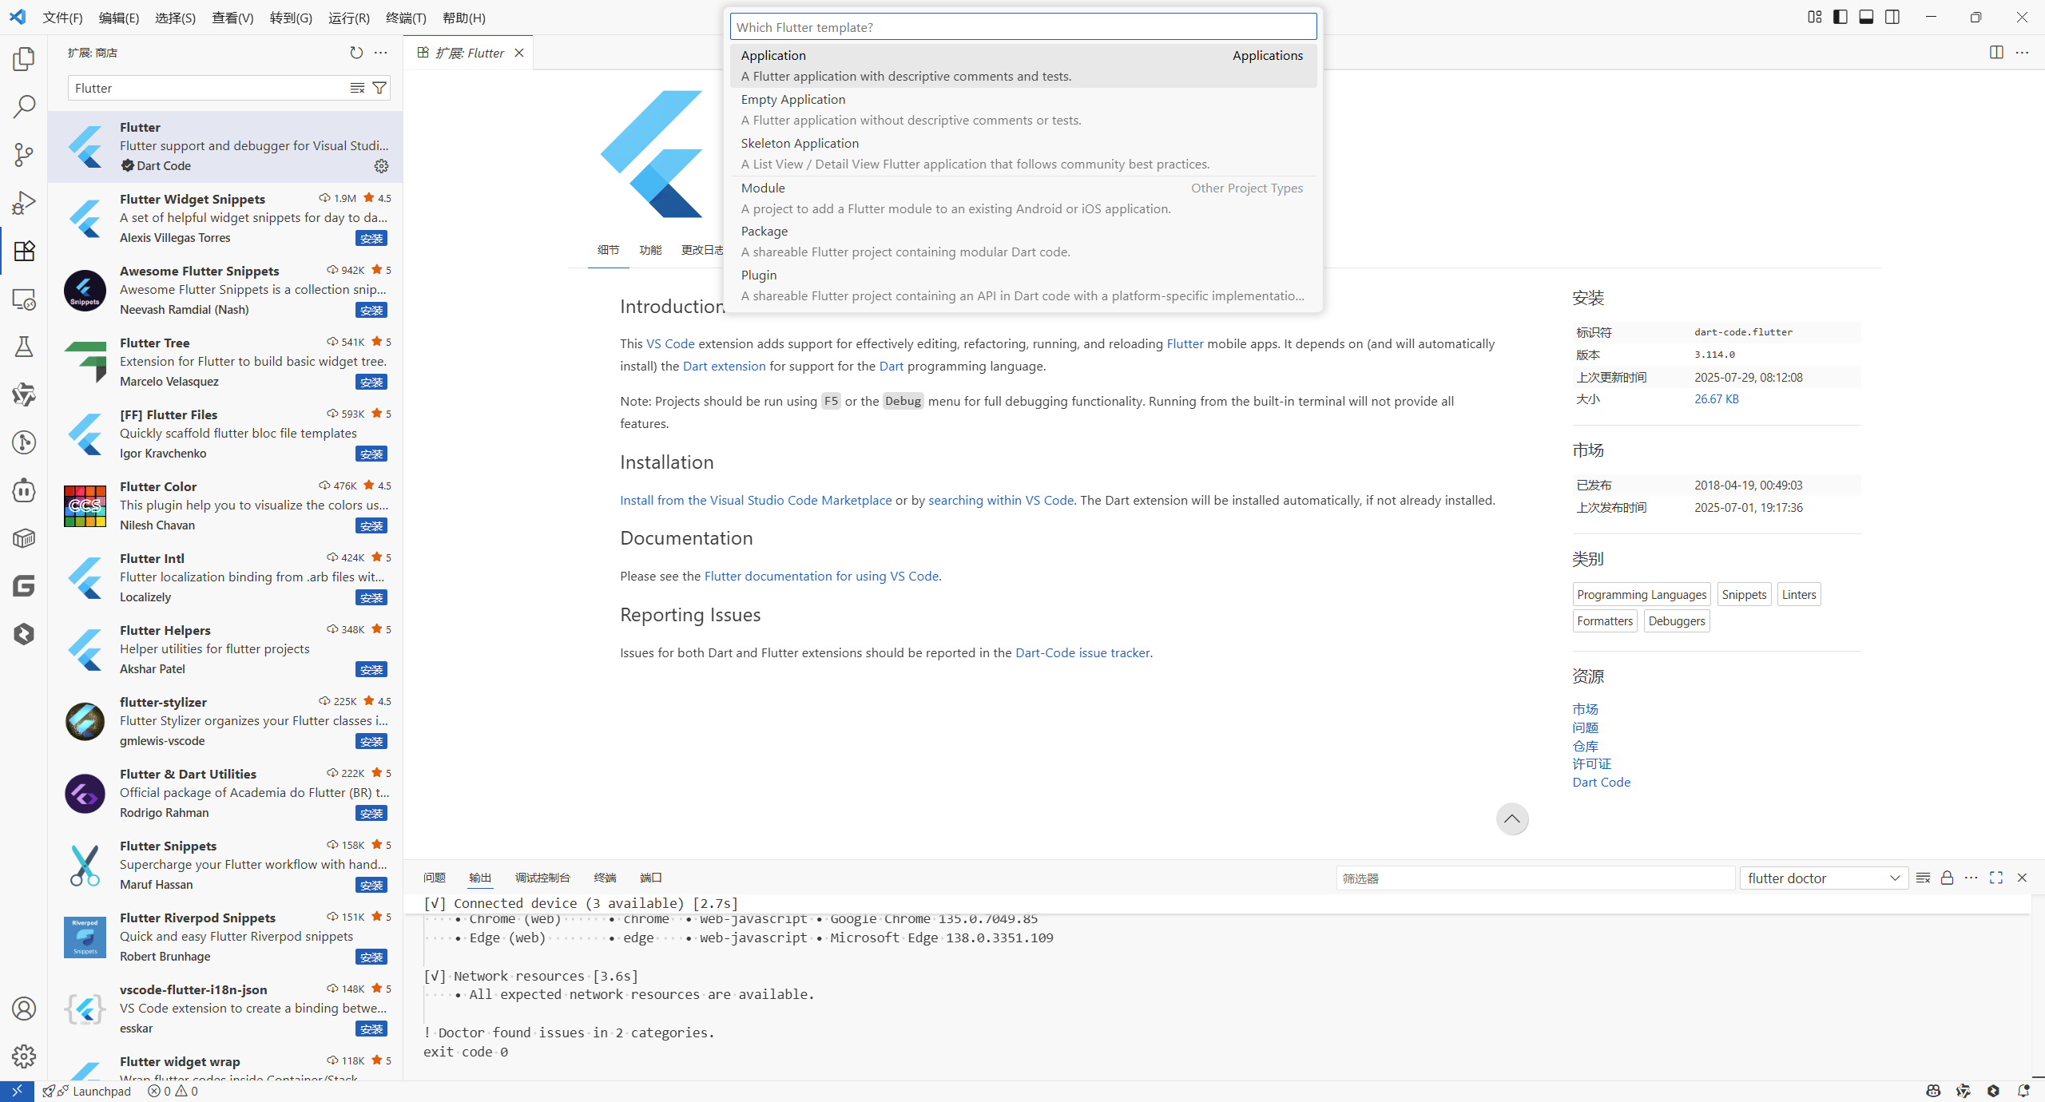This screenshot has width=2045, height=1102.
Task: Select Package project template
Action: [1022, 241]
